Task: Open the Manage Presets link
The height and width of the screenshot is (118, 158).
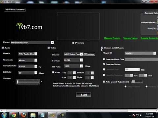Action: pos(112,38)
